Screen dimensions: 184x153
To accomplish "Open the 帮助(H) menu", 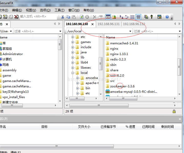I will click(x=89, y=10).
